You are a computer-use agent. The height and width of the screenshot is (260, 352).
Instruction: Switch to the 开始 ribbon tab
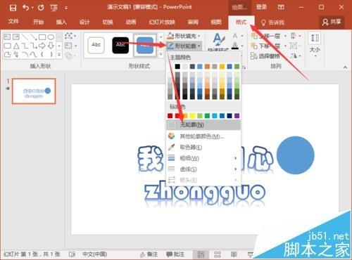(38, 22)
